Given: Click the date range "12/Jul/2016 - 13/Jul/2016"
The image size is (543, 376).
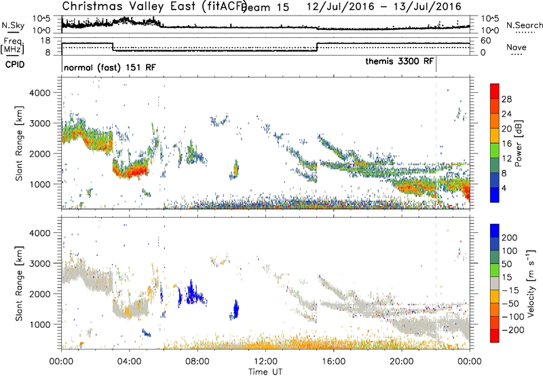Looking at the screenshot, I should (x=384, y=7).
